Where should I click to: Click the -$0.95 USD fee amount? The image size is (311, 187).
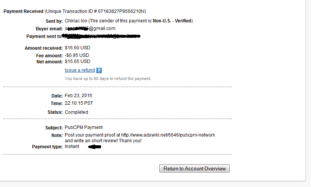(x=77, y=55)
